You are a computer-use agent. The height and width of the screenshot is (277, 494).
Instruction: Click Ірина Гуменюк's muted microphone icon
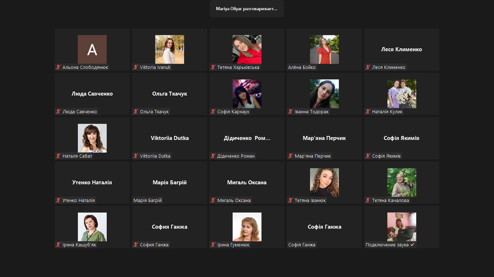213,245
